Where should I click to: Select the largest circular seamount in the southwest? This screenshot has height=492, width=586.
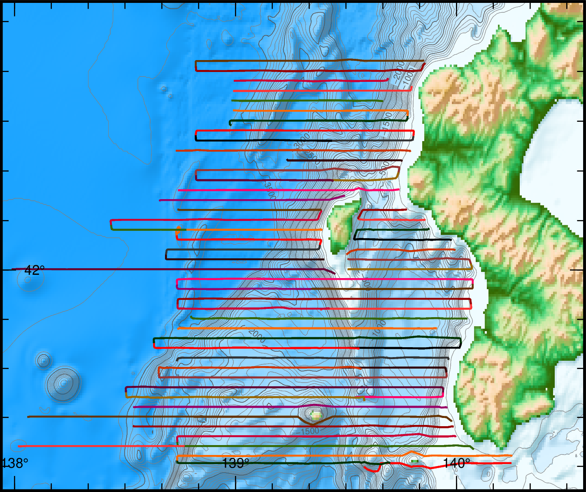click(x=63, y=384)
